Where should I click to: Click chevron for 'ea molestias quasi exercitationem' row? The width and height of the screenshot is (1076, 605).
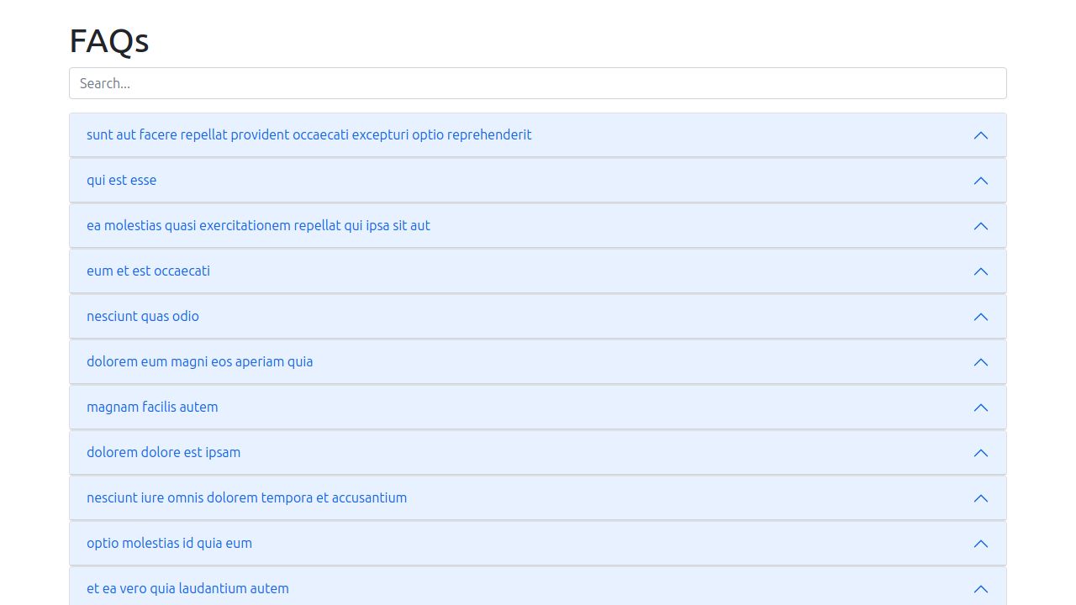(981, 226)
